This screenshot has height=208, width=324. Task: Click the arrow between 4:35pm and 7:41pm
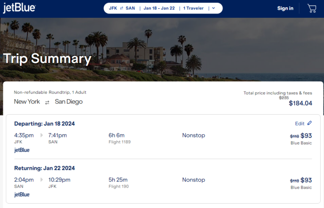(42, 135)
